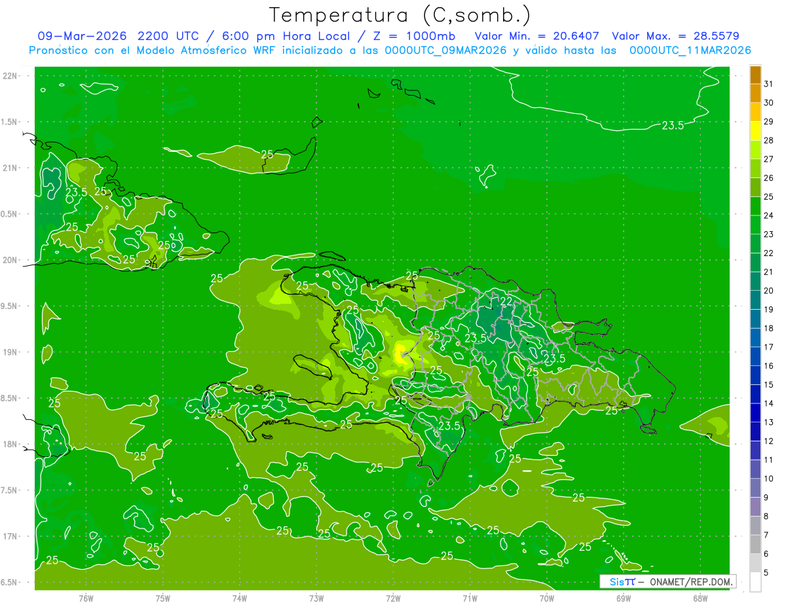Viewport: 786px width, 607px height.
Task: Click the 20 label on the colorbar
Action: coord(768,291)
